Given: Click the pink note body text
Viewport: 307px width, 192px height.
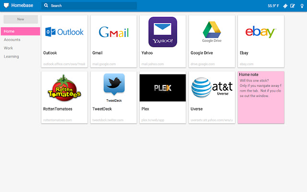Looking at the screenshot, I should coord(260,88).
